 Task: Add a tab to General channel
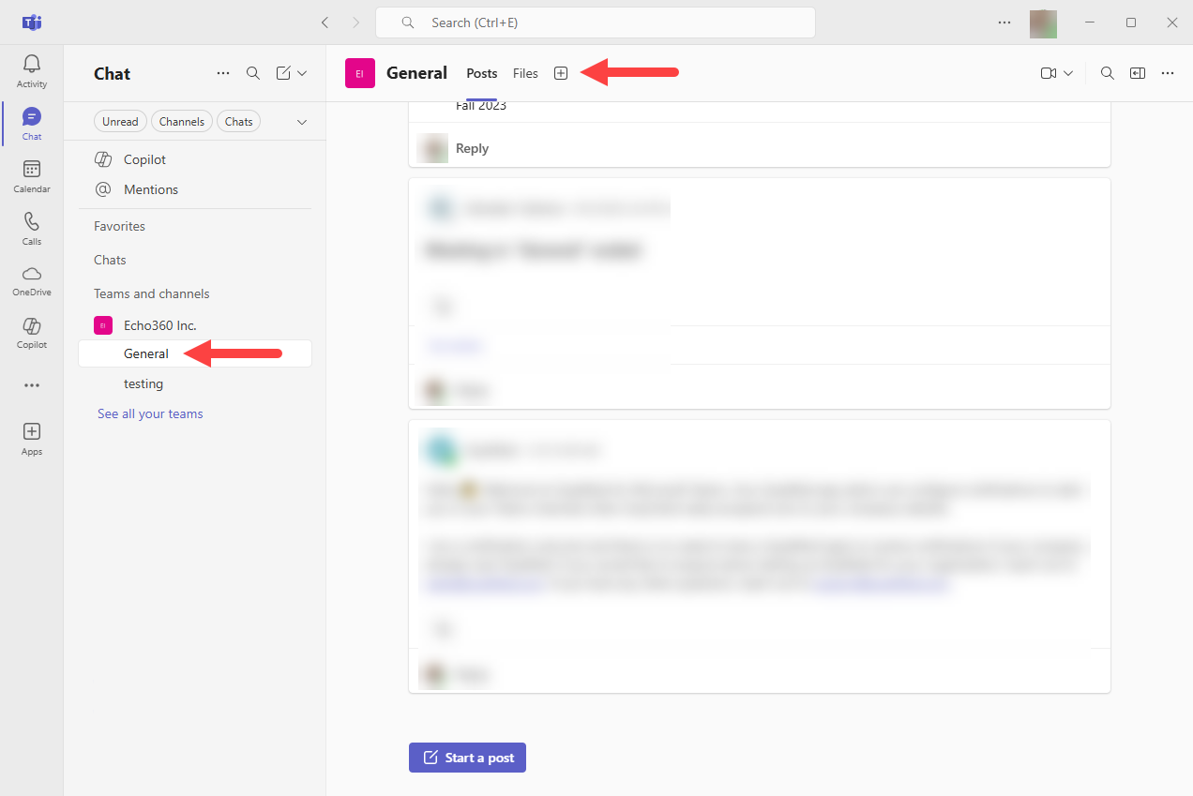(561, 73)
